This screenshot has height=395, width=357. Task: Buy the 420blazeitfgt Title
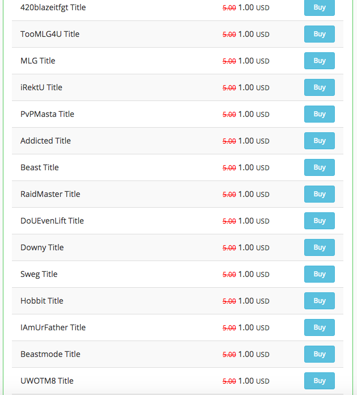319,7
